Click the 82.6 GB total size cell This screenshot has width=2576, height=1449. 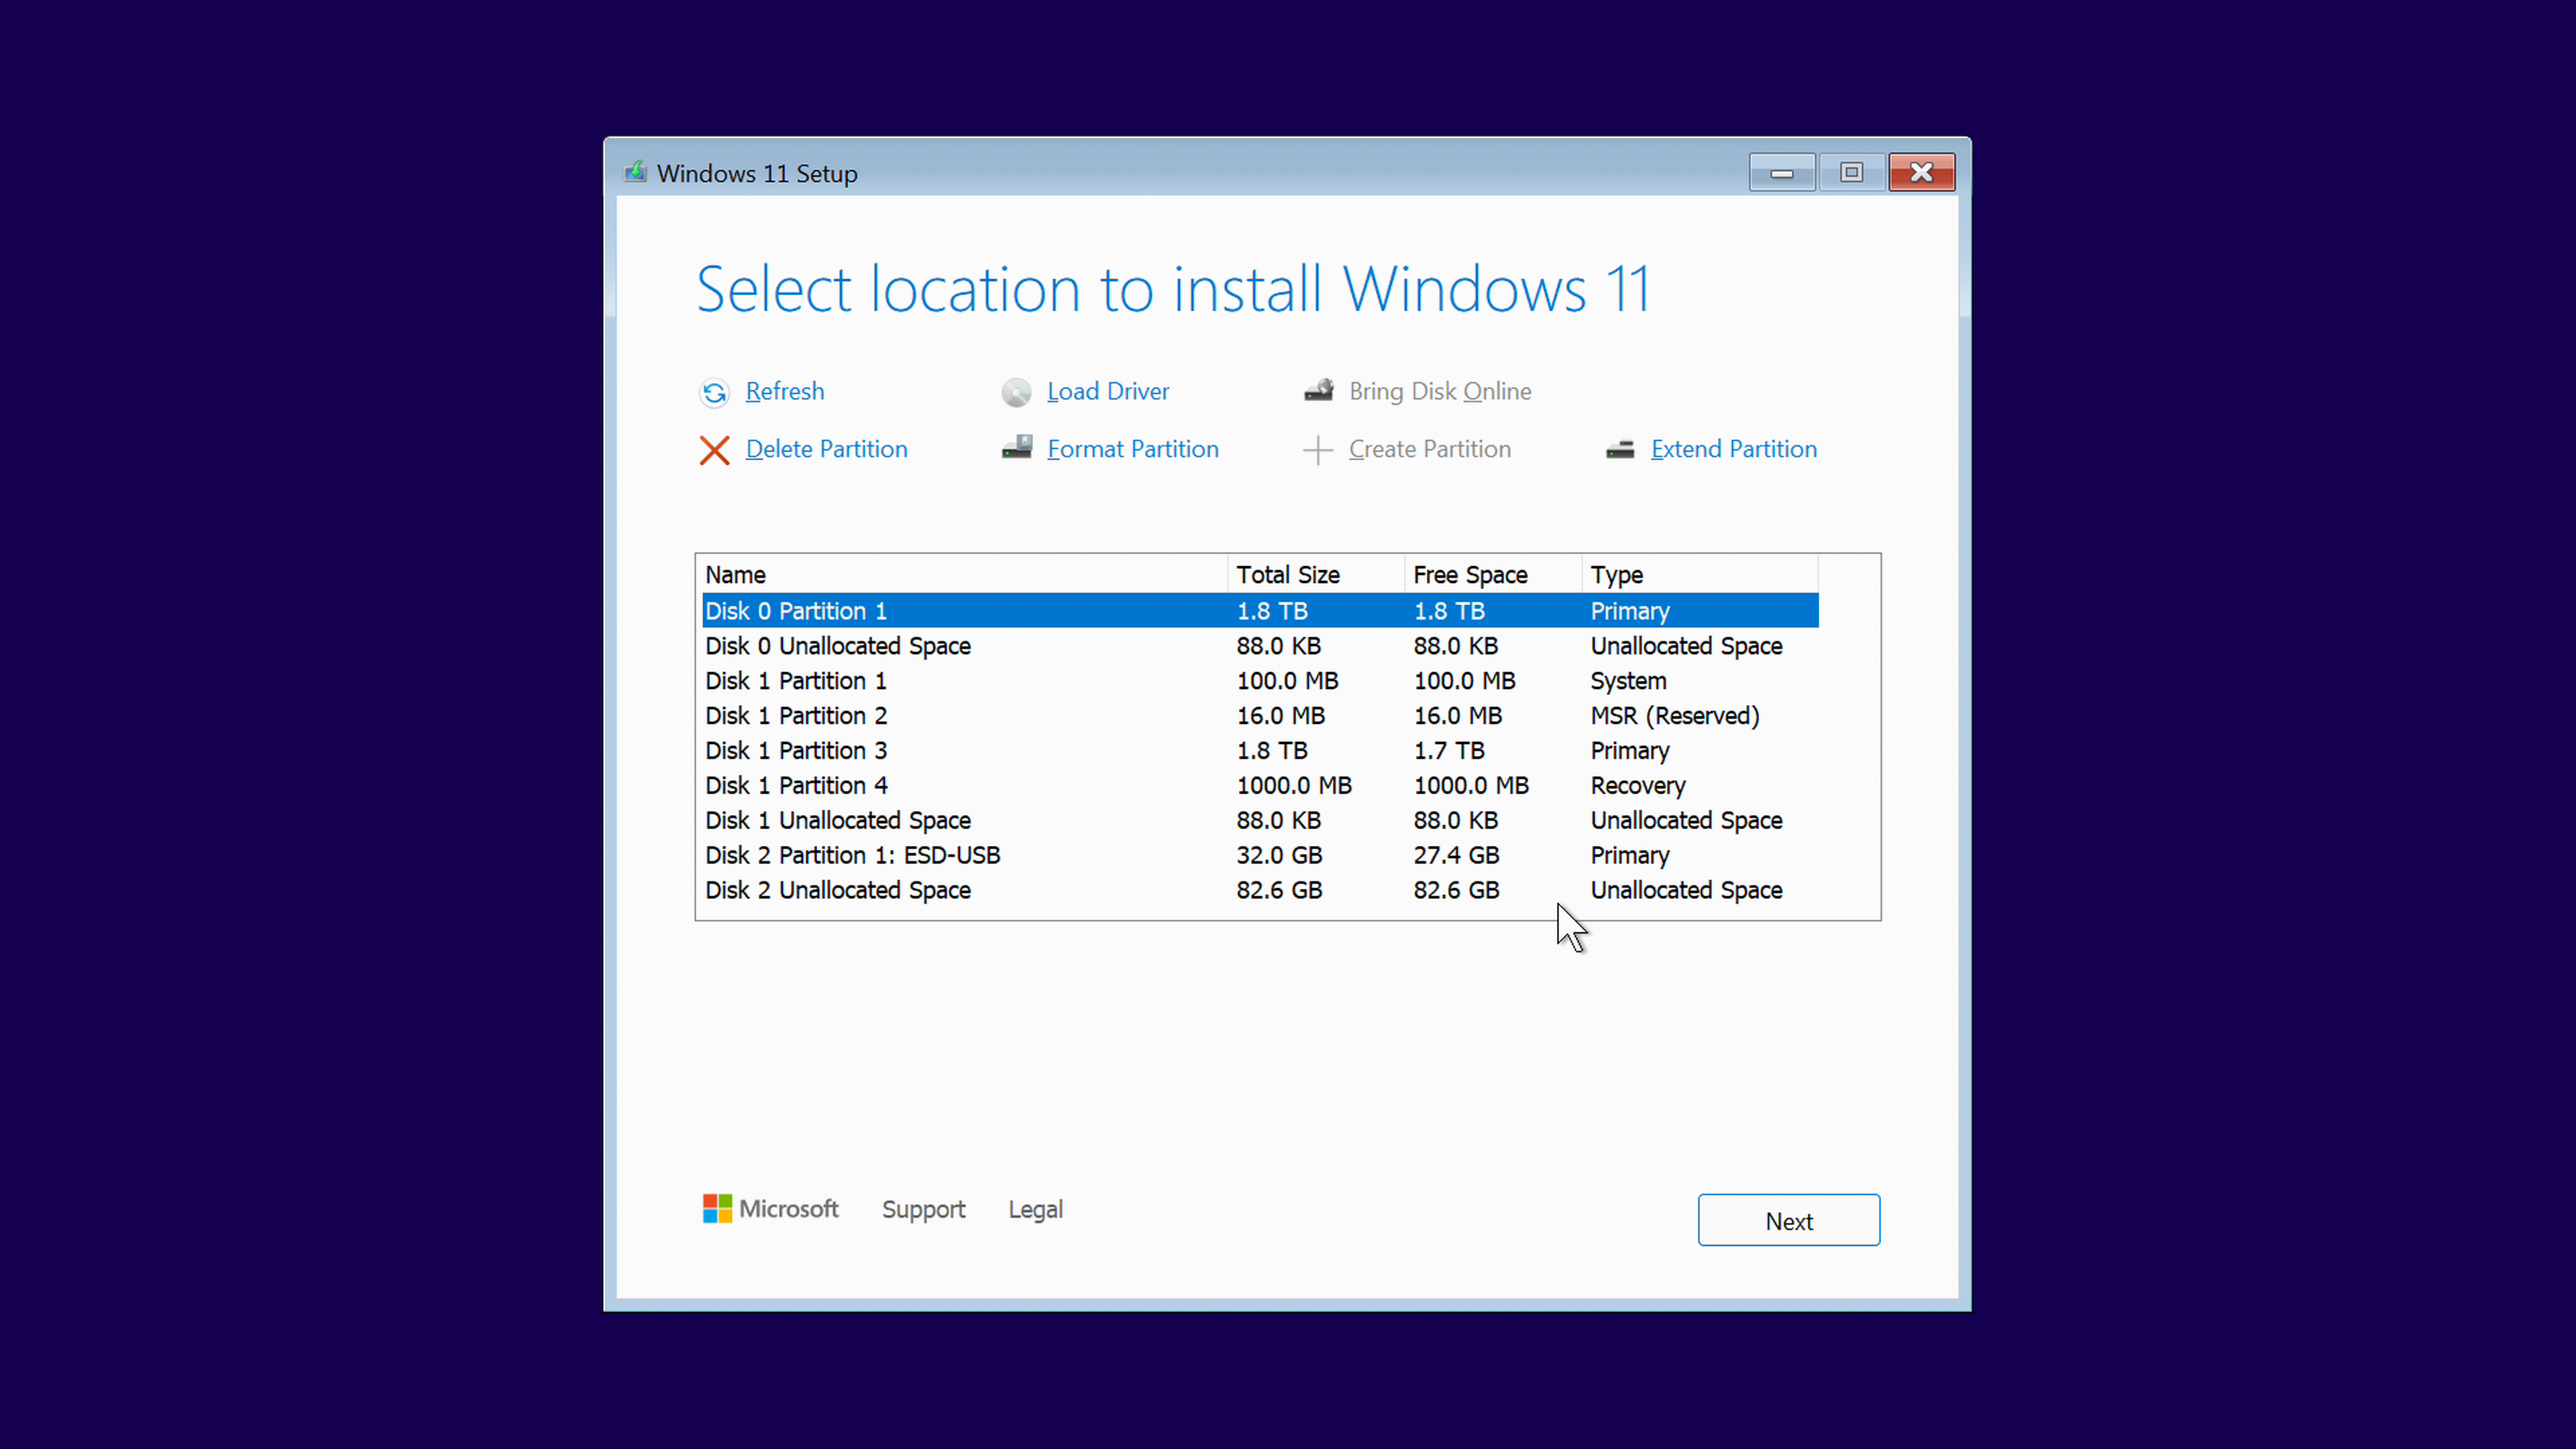[x=1279, y=891]
